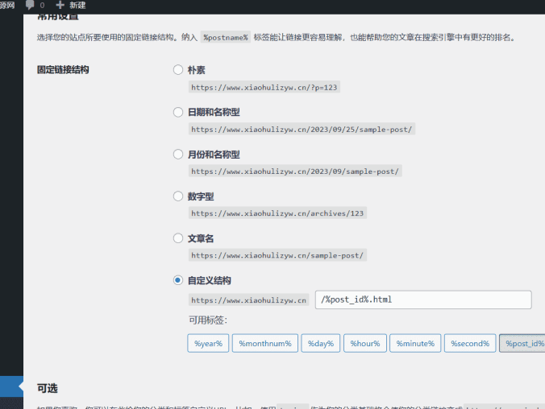Insert the %minute% tag button

[415, 343]
